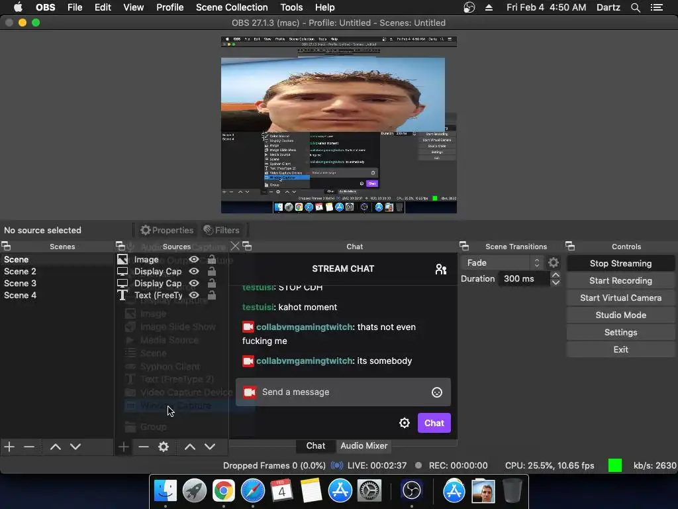678x509 pixels.
Task: Move scene down with the arrow icon
Action: click(75, 447)
